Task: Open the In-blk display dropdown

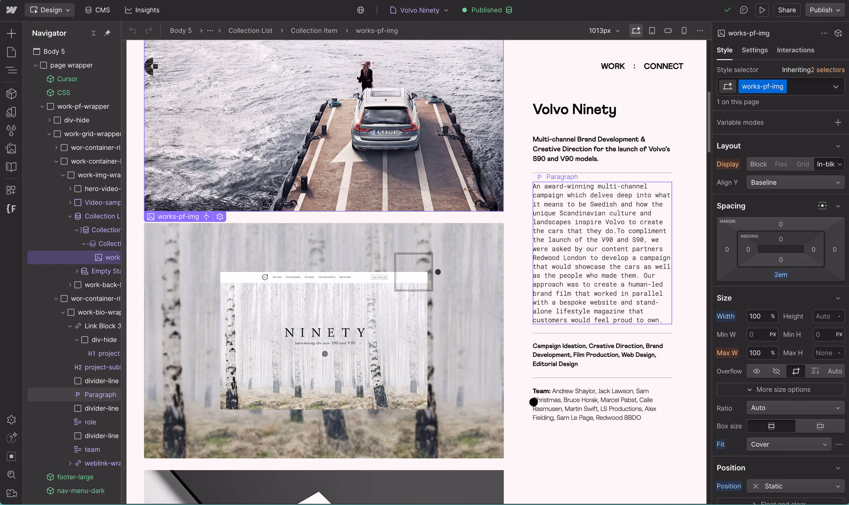Action: coord(829,164)
